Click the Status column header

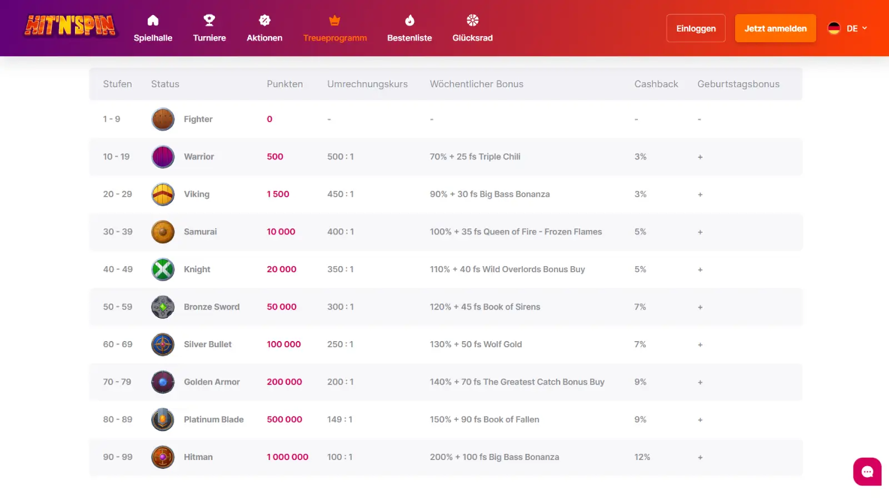click(165, 84)
